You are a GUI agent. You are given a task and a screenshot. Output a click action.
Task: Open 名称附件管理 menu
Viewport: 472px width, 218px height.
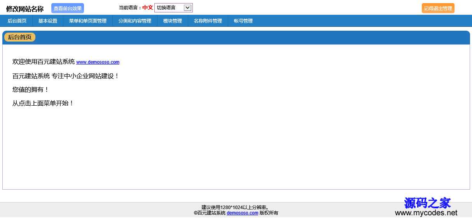click(x=208, y=21)
